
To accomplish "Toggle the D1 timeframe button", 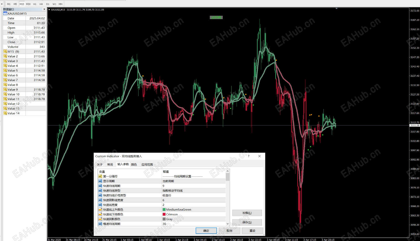I will coord(48,4).
